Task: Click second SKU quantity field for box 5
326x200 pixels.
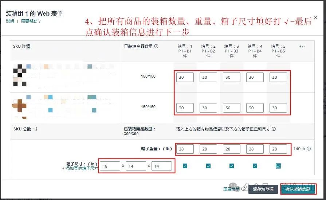Action: (x=278, y=108)
